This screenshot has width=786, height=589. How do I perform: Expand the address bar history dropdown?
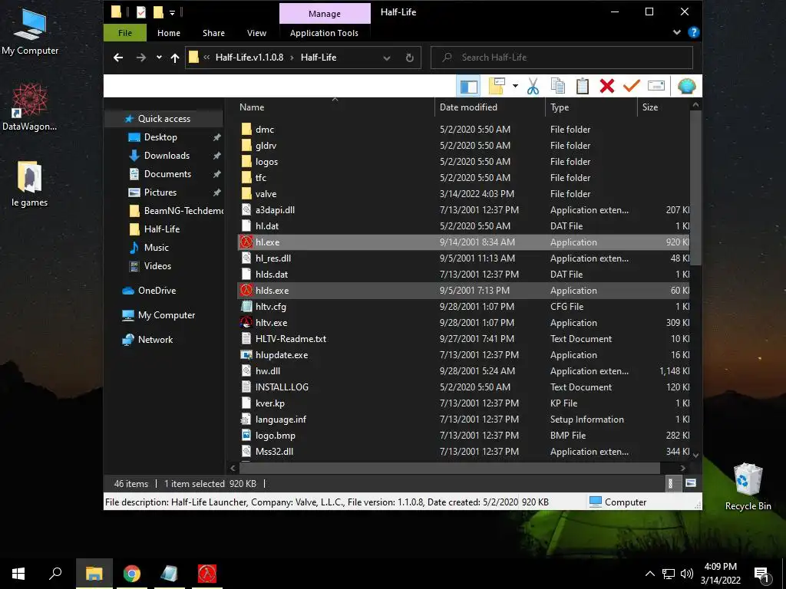tap(387, 58)
